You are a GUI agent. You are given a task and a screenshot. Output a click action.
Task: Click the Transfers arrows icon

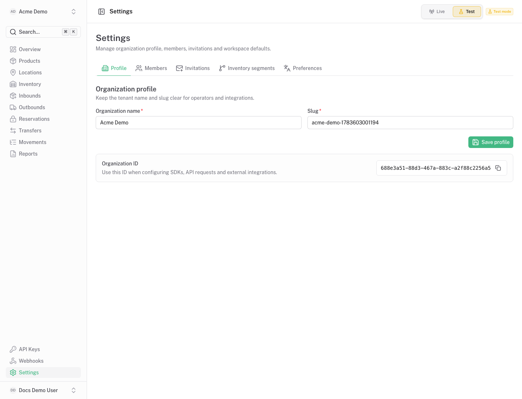(13, 131)
